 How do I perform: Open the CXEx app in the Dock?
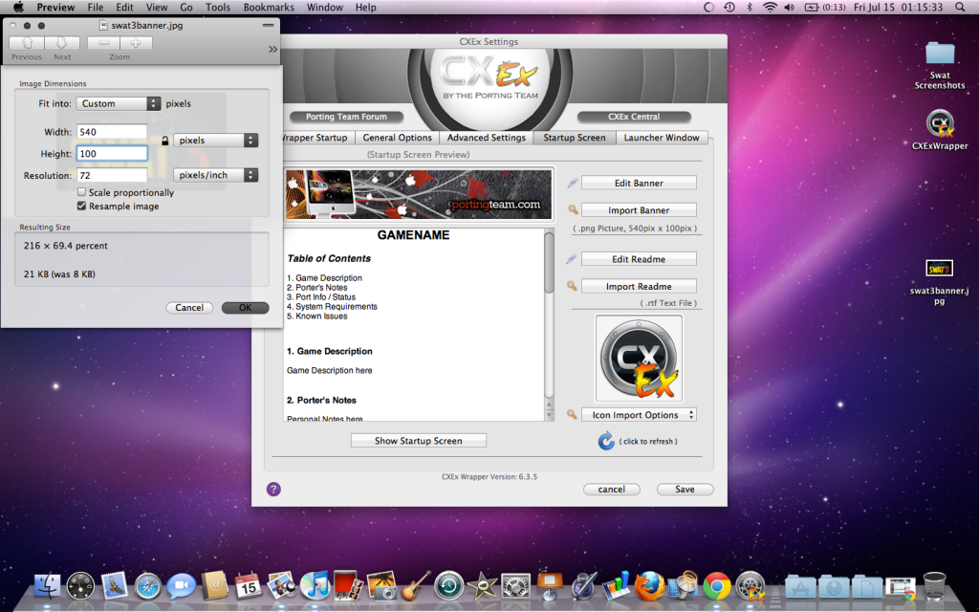click(751, 586)
